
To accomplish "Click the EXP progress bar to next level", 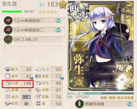I will (109, 93).
